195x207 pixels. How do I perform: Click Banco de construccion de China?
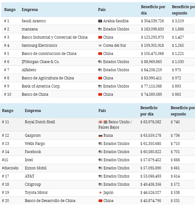49,54
